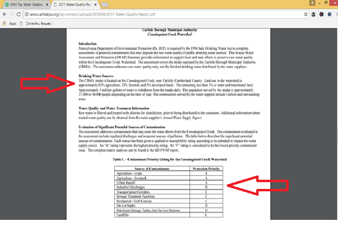Minimize the Chrome window
Viewport: 338px width, 230px height.
[320, 3]
